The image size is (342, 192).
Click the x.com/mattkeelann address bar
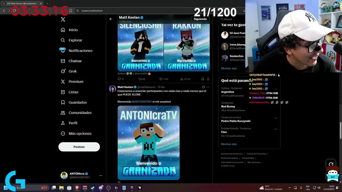pyautogui.click(x=92, y=11)
